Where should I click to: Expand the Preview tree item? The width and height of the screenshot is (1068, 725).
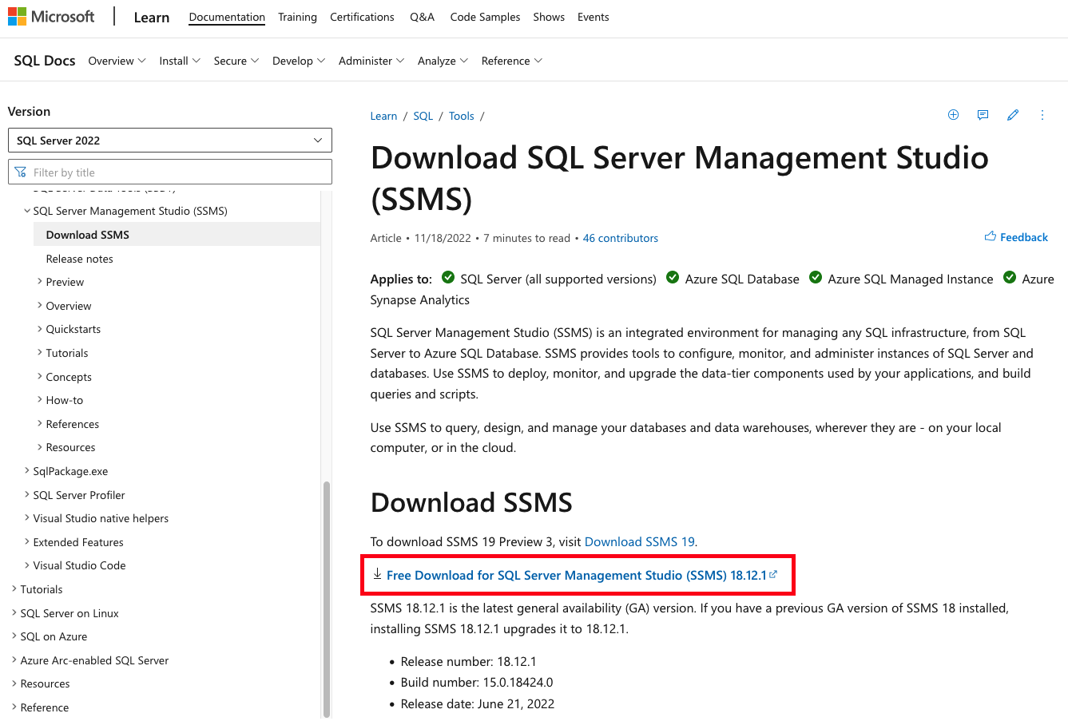click(x=60, y=282)
